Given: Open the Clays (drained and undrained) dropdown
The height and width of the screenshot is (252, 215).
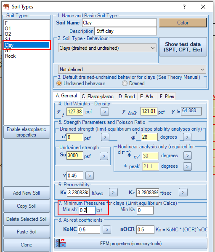Looking at the screenshot, I should 107,48.
